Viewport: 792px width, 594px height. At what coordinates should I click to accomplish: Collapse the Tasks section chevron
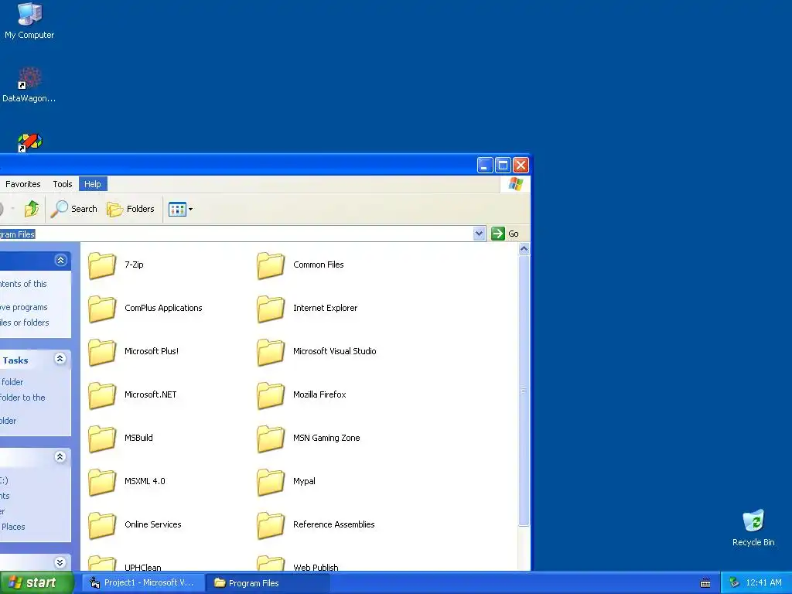click(x=60, y=359)
